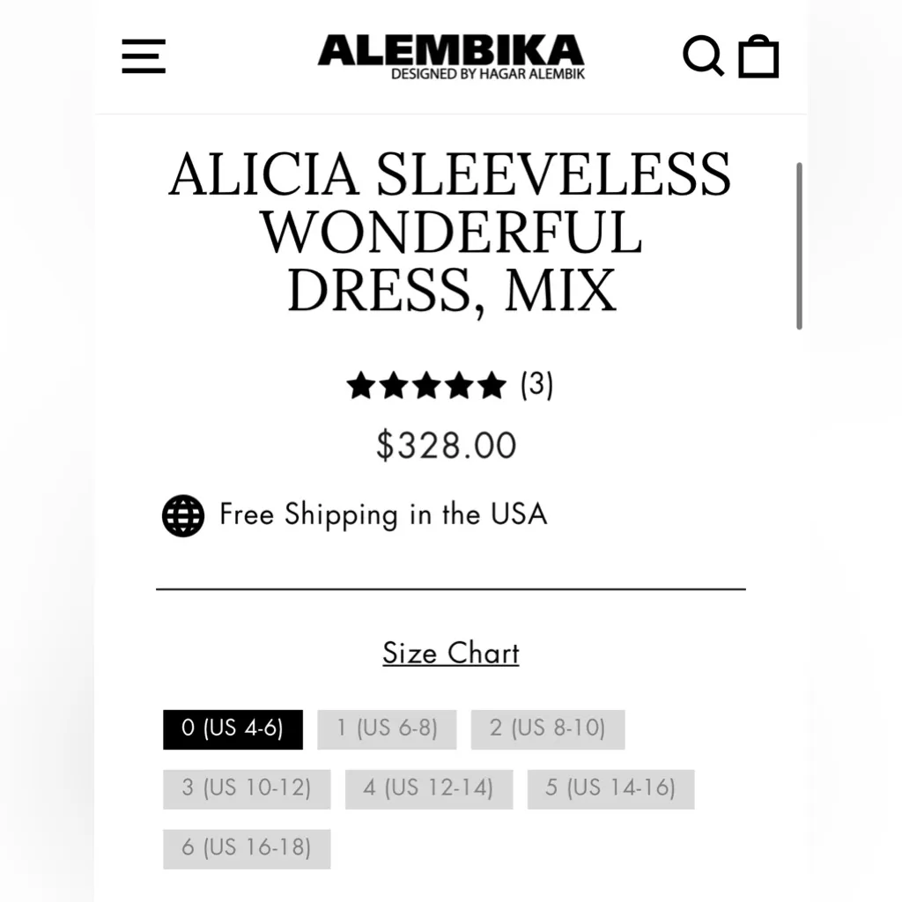This screenshot has width=902, height=902.
Task: Open the hamburger navigation menu
Action: (143, 56)
